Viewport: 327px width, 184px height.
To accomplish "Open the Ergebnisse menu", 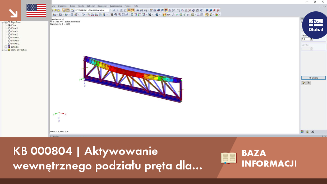I will tap(63, 6).
